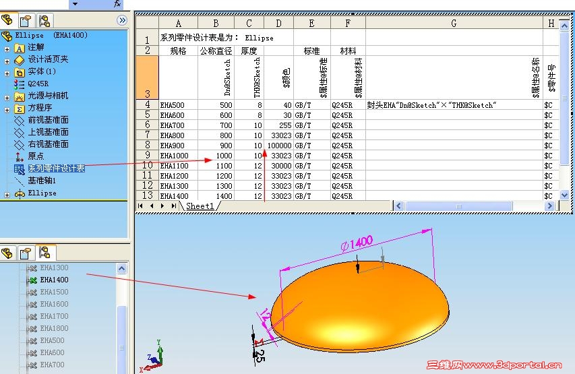
Task: Select the 注解 annotations folder icon
Action: (20, 48)
